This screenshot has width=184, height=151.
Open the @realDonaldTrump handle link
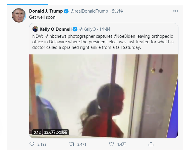(x=89, y=11)
